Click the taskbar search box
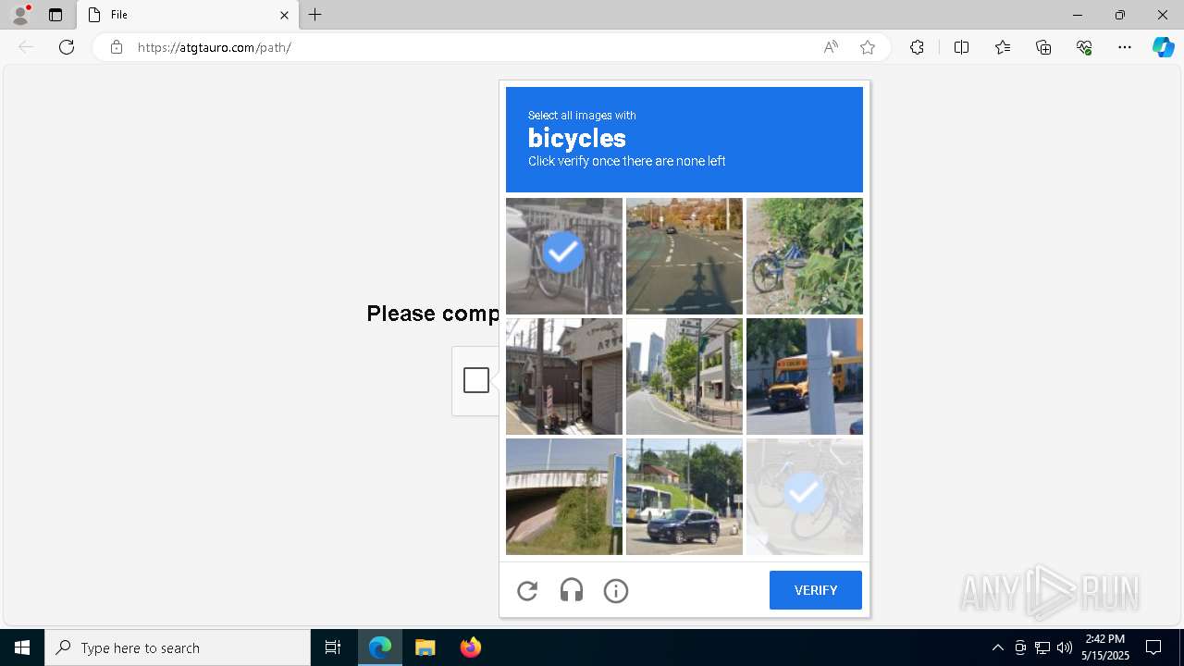 [178, 647]
